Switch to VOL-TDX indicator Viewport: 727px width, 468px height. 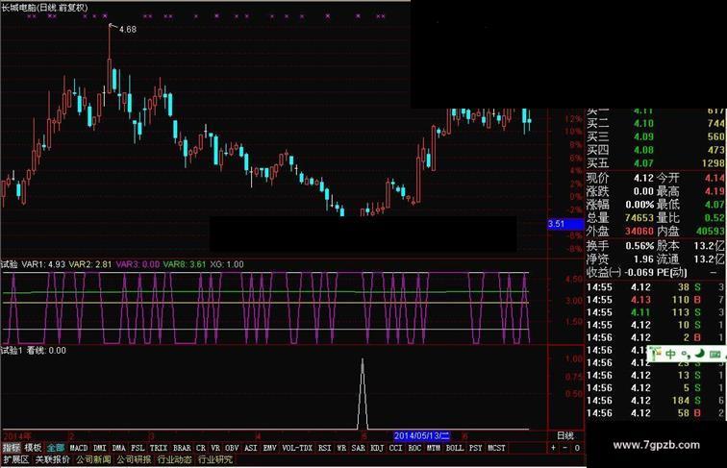click(x=297, y=448)
